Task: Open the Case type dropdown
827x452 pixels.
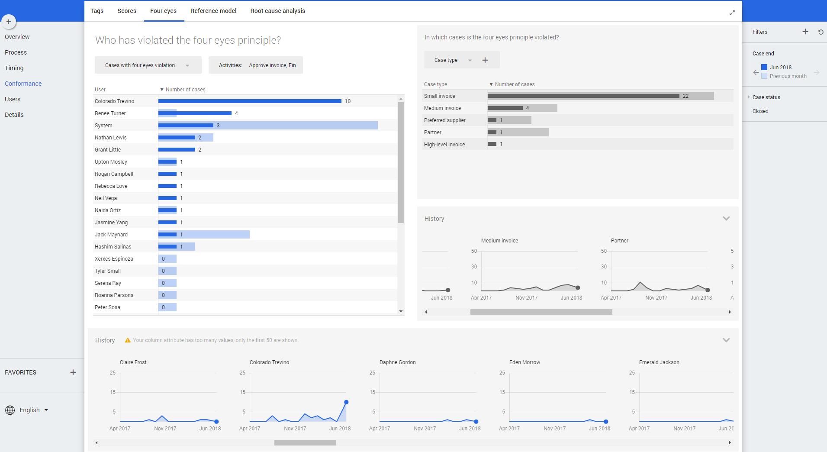Action: click(x=453, y=60)
